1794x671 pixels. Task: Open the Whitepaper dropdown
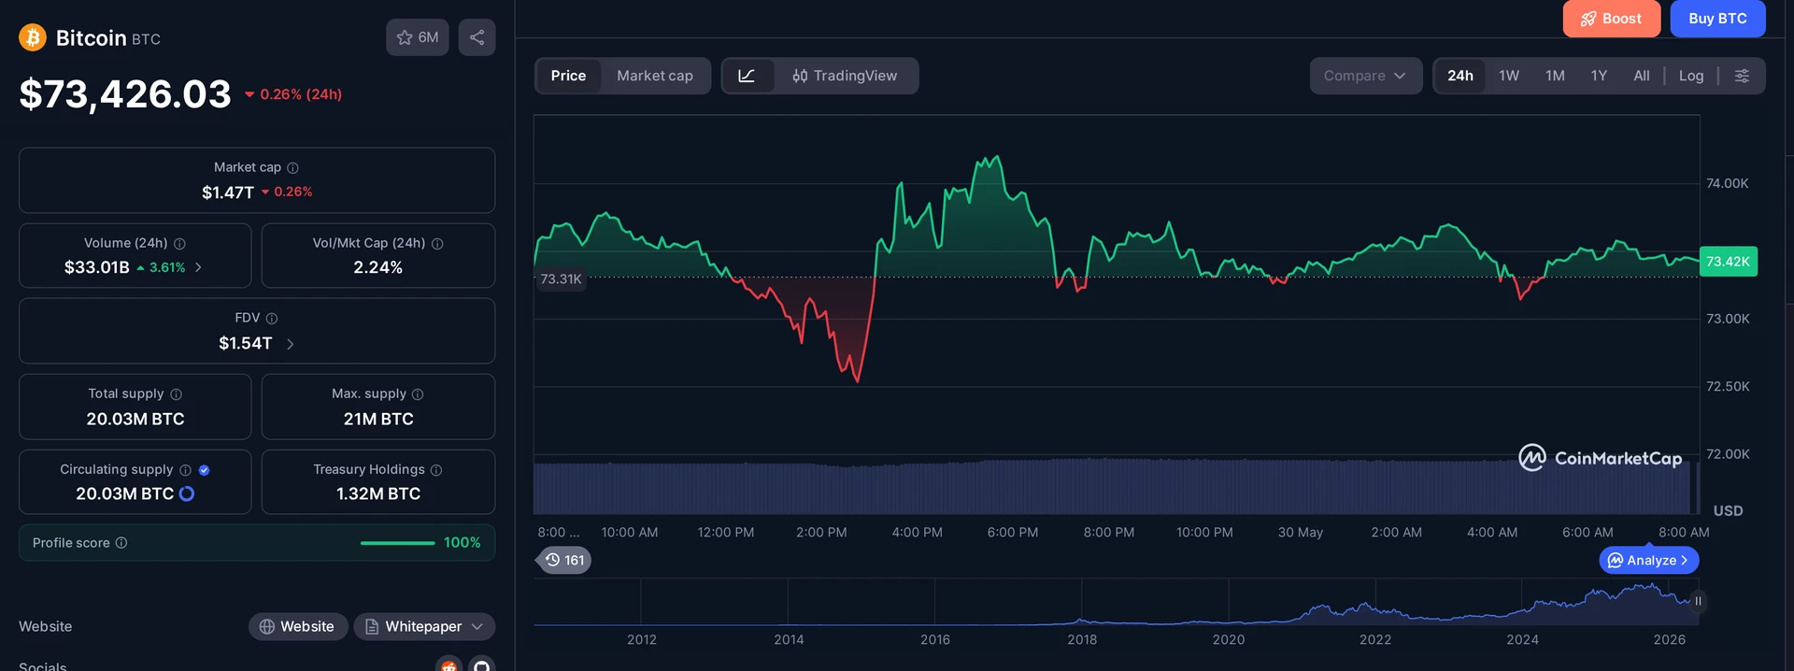tap(424, 626)
